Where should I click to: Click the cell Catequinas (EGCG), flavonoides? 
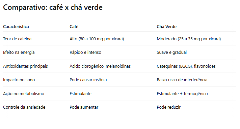click(186, 66)
